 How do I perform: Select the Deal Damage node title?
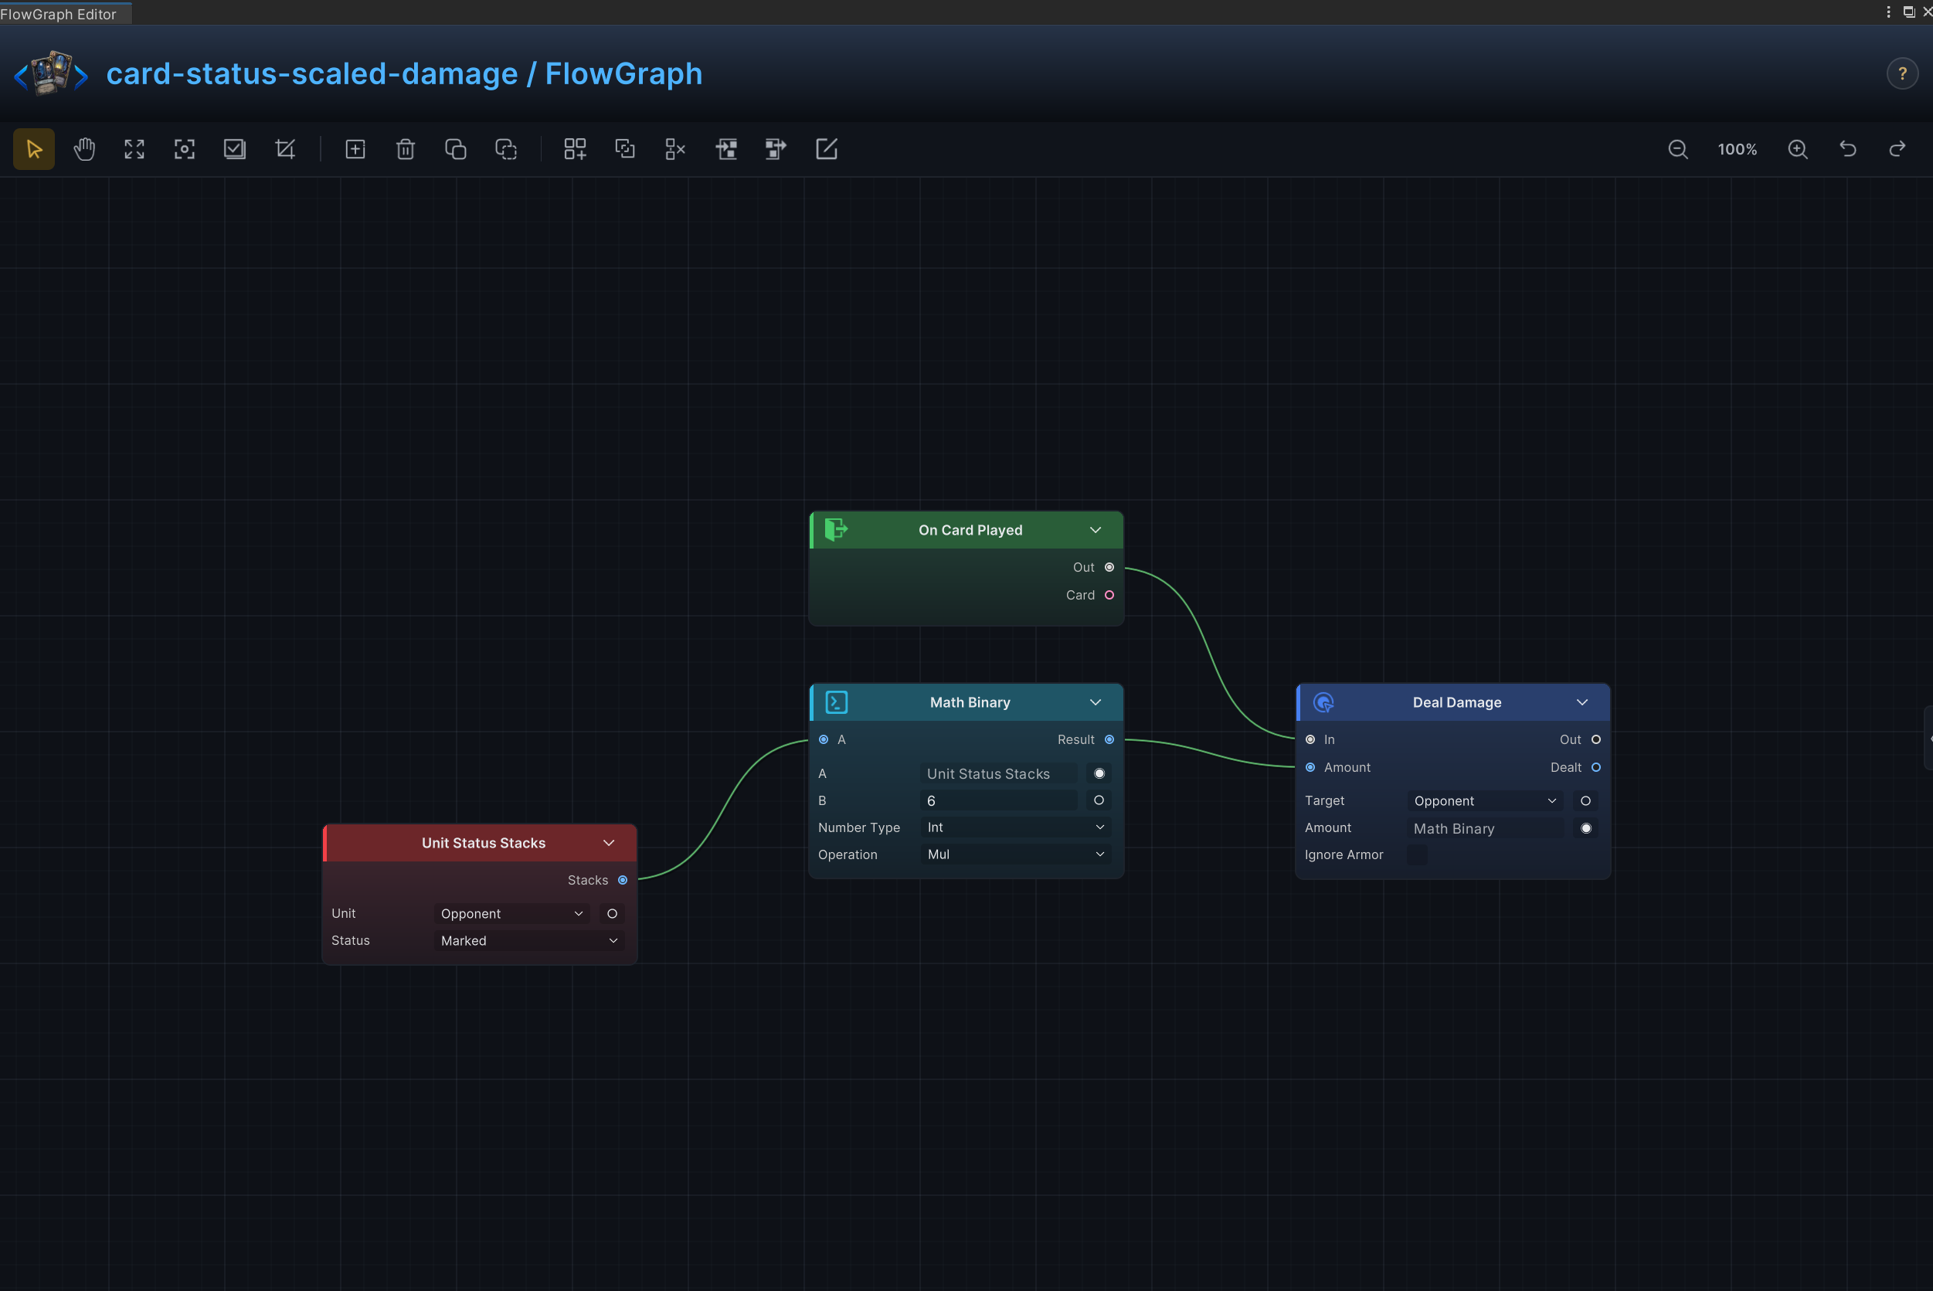(x=1457, y=702)
